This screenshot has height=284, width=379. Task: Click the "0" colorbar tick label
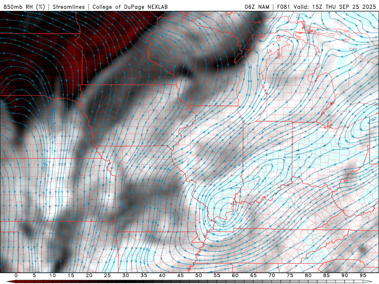16,275
